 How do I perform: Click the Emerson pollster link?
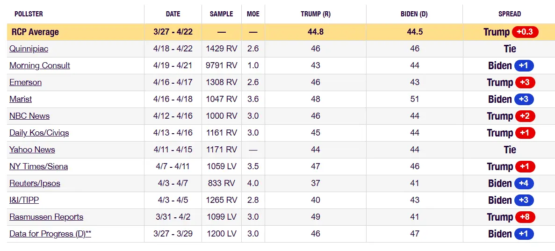[x=25, y=82]
